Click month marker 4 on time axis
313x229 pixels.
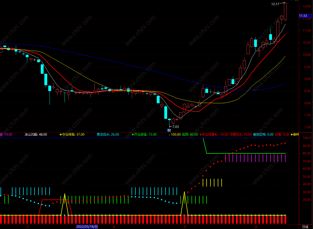[x=114, y=227]
